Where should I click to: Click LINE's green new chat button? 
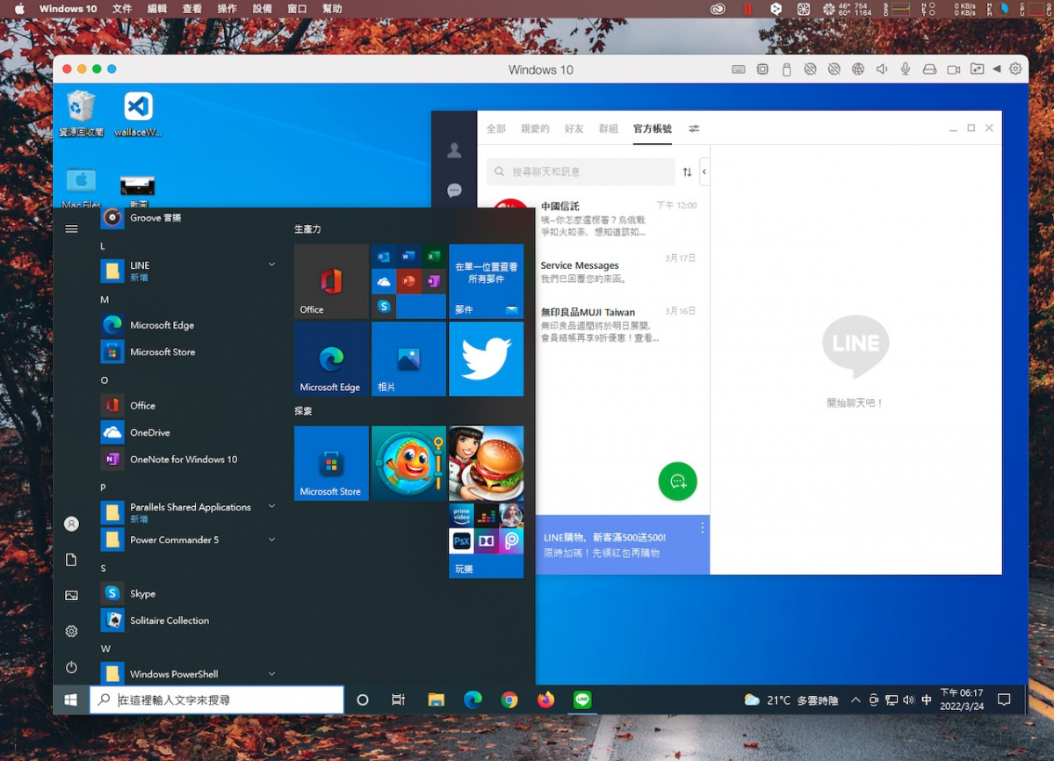point(677,481)
